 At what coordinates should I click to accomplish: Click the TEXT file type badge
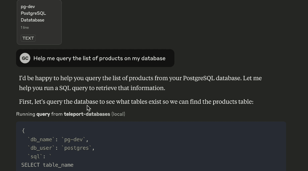(x=28, y=38)
